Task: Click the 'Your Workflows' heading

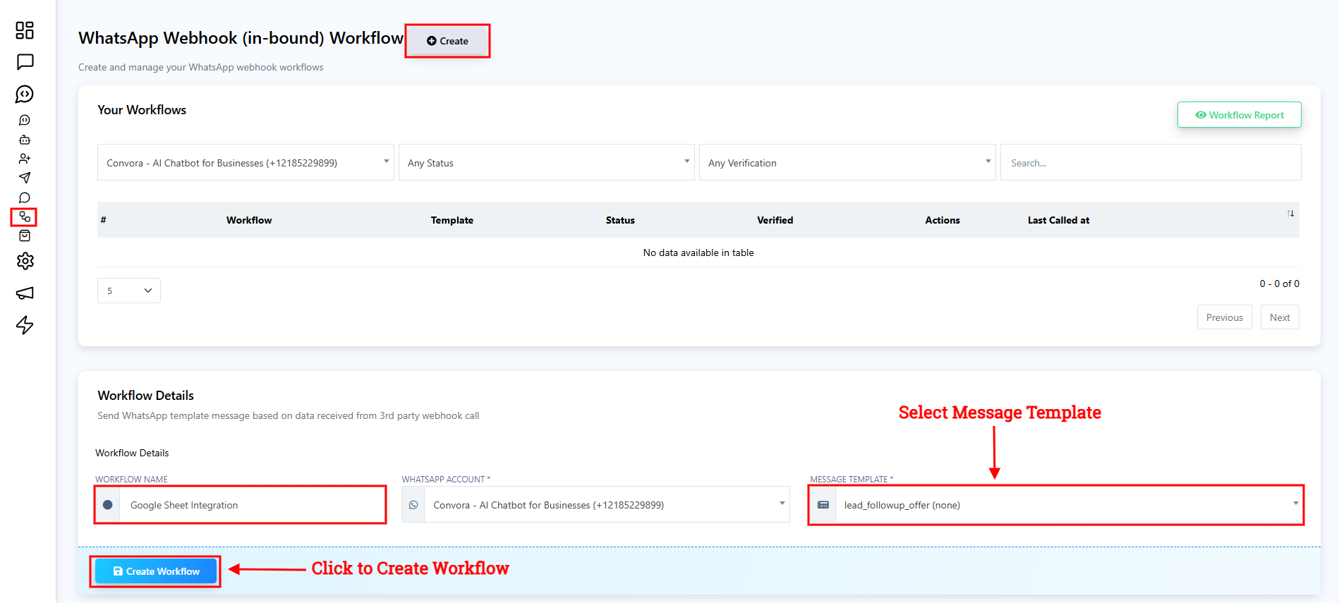Action: click(142, 110)
